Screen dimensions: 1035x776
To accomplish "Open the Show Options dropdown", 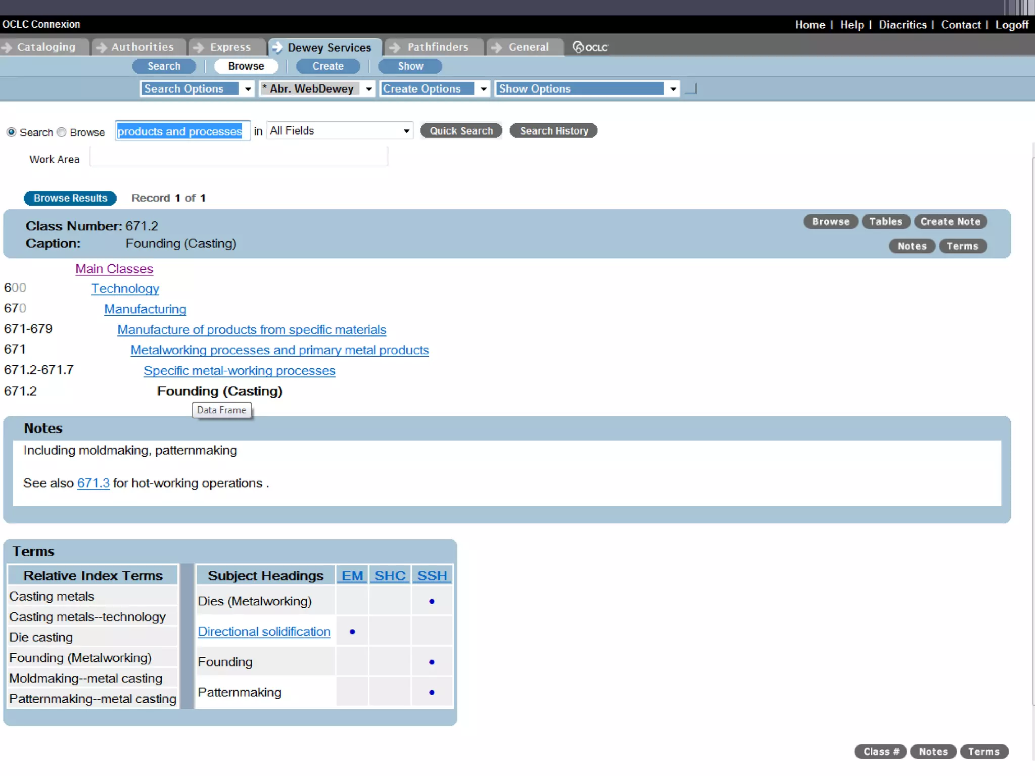I will 673,89.
